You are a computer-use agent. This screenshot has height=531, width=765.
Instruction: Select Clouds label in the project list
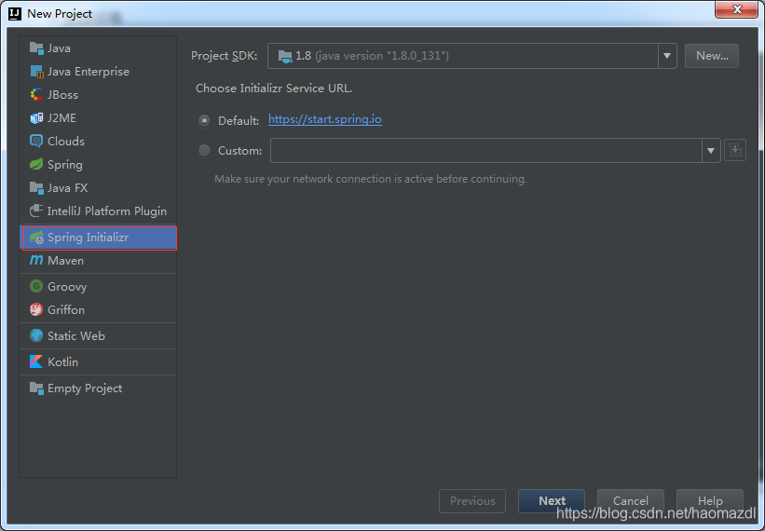click(66, 142)
